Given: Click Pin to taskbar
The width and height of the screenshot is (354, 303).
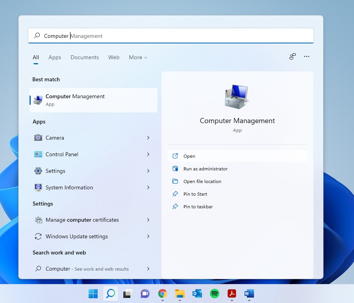Looking at the screenshot, I should click(198, 206).
